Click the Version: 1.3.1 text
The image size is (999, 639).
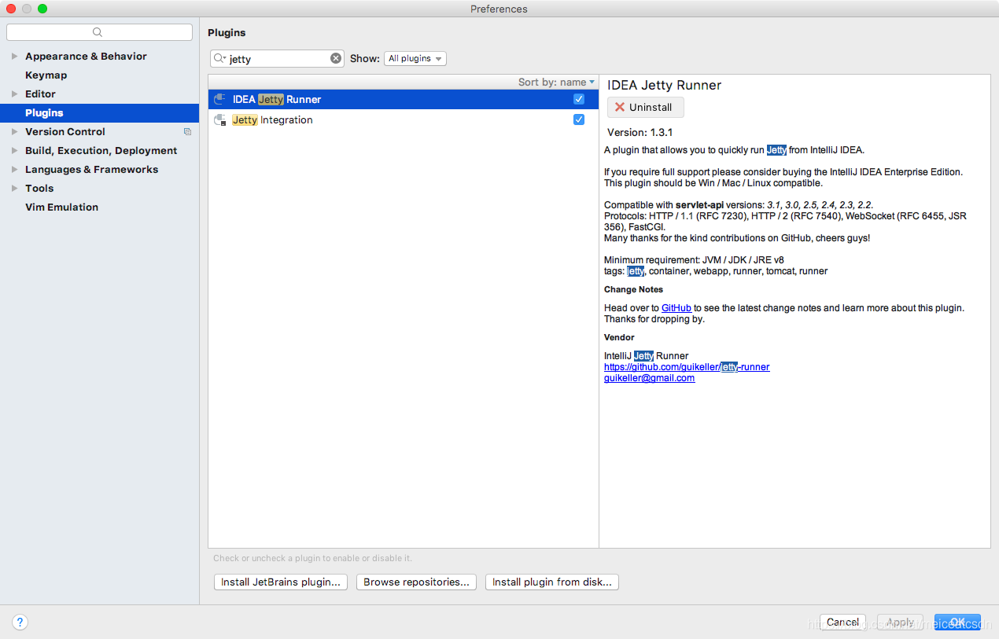[640, 133]
